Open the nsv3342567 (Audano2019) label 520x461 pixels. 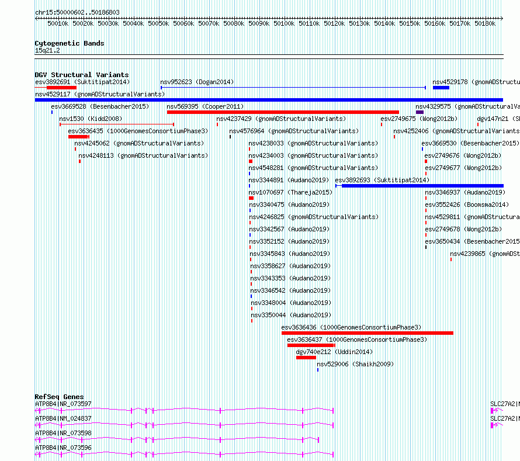(289, 229)
